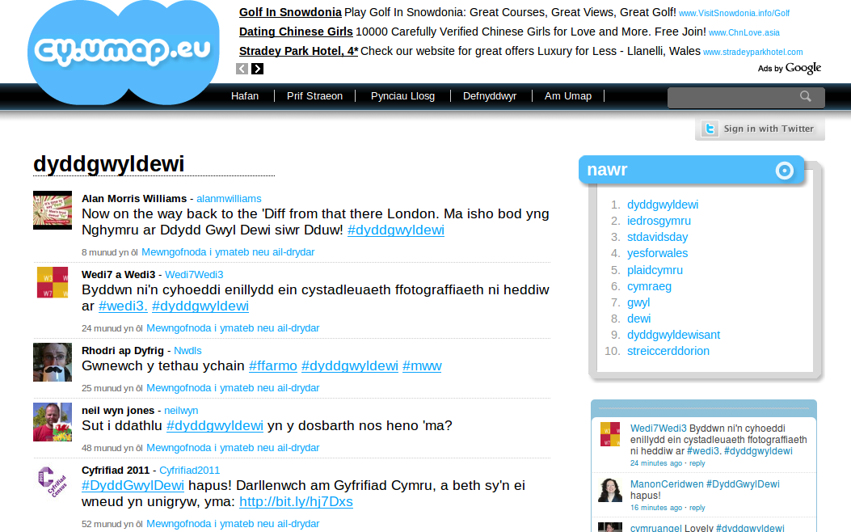This screenshot has height=532, width=851.
Task: Open 16 minutes ago timestamp in sidebar
Action: click(x=656, y=508)
